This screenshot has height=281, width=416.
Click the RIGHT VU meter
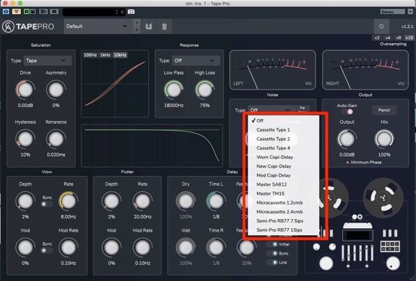click(365, 70)
